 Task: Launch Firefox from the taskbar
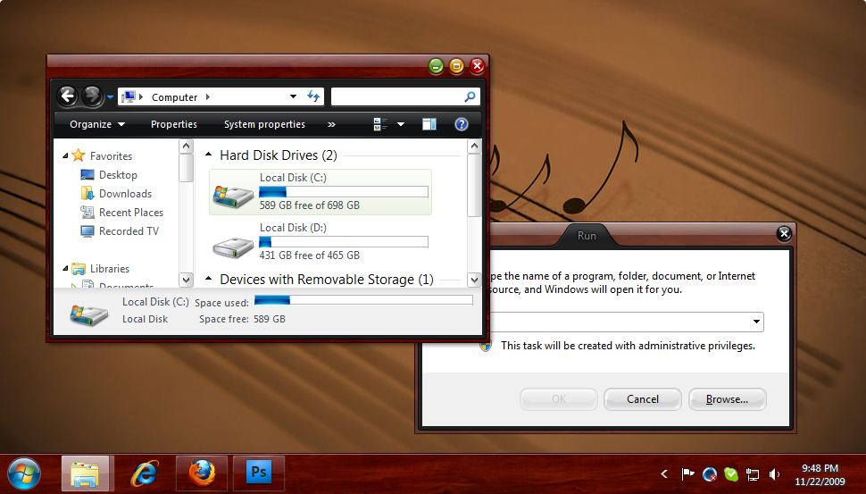pyautogui.click(x=202, y=473)
